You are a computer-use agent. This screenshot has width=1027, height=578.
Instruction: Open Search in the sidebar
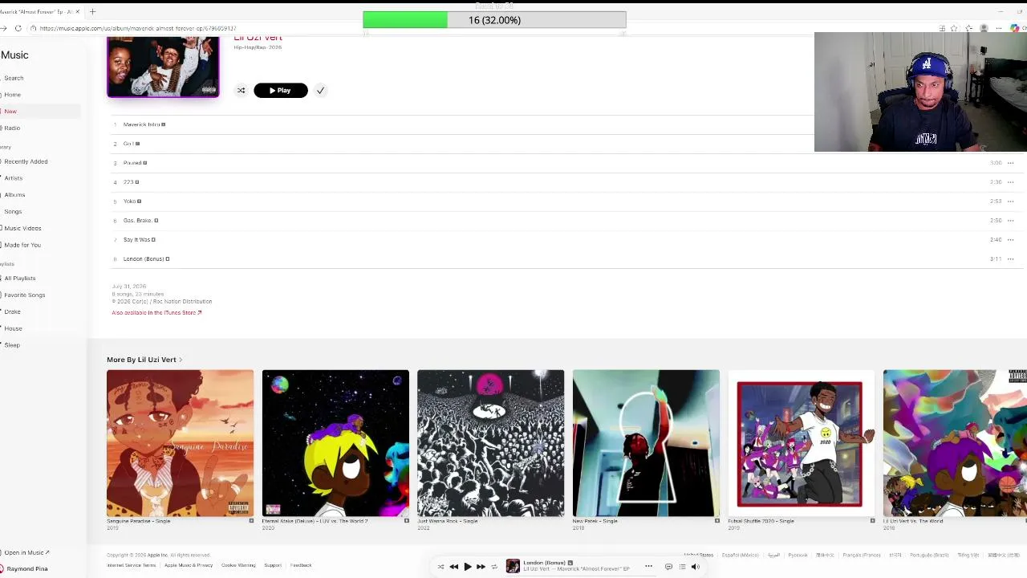tap(14, 78)
